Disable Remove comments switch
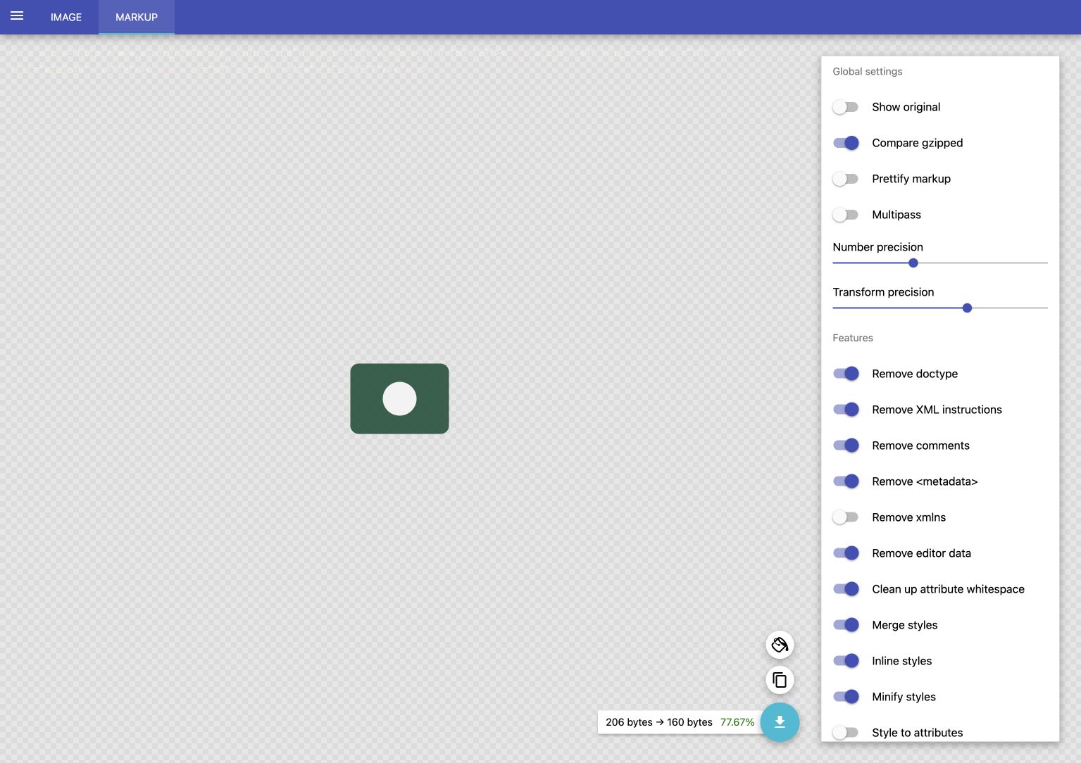 (x=845, y=446)
